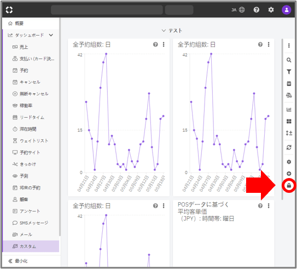Open the 稼働率 dashboard
The height and width of the screenshot is (269, 297).
(31, 106)
